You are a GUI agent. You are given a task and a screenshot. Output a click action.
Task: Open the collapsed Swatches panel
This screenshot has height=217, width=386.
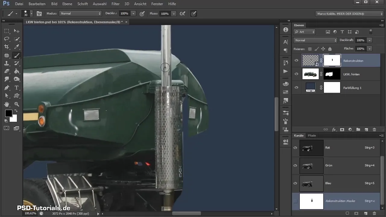click(x=286, y=92)
